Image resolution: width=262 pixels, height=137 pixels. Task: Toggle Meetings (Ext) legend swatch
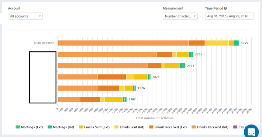[18, 127]
